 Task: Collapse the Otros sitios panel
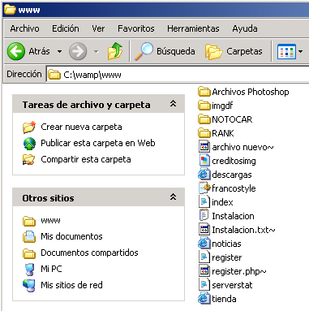click(x=173, y=197)
